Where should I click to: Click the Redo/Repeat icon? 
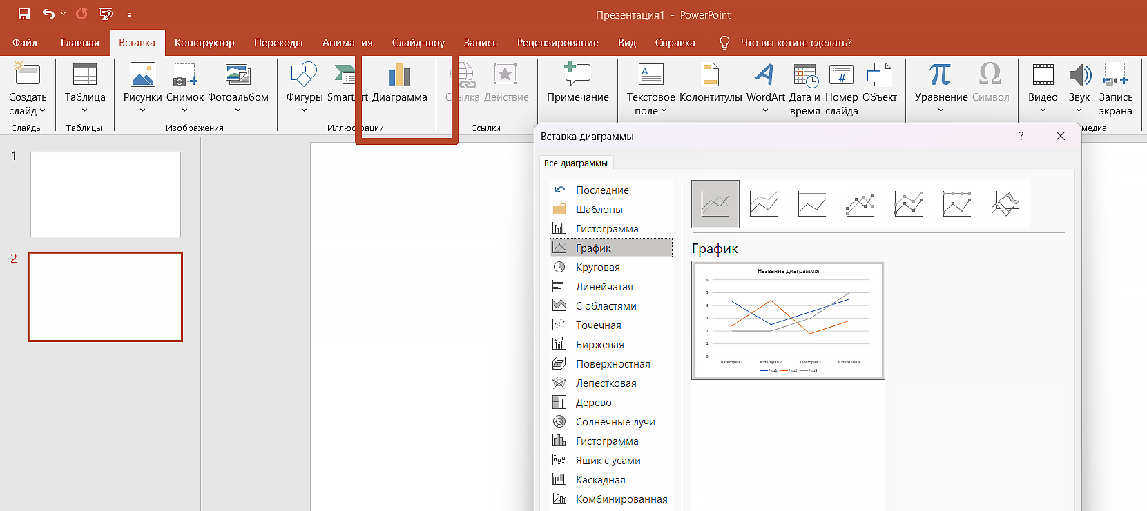pos(81,14)
